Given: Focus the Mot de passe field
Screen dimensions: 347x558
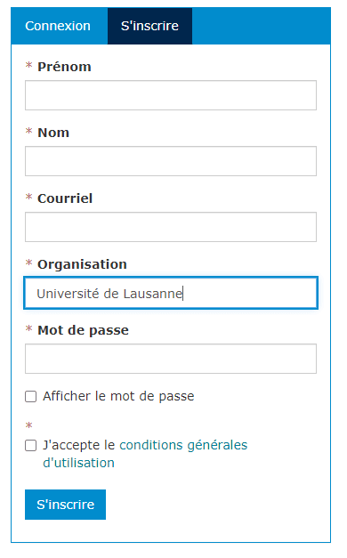Looking at the screenshot, I should [x=171, y=359].
